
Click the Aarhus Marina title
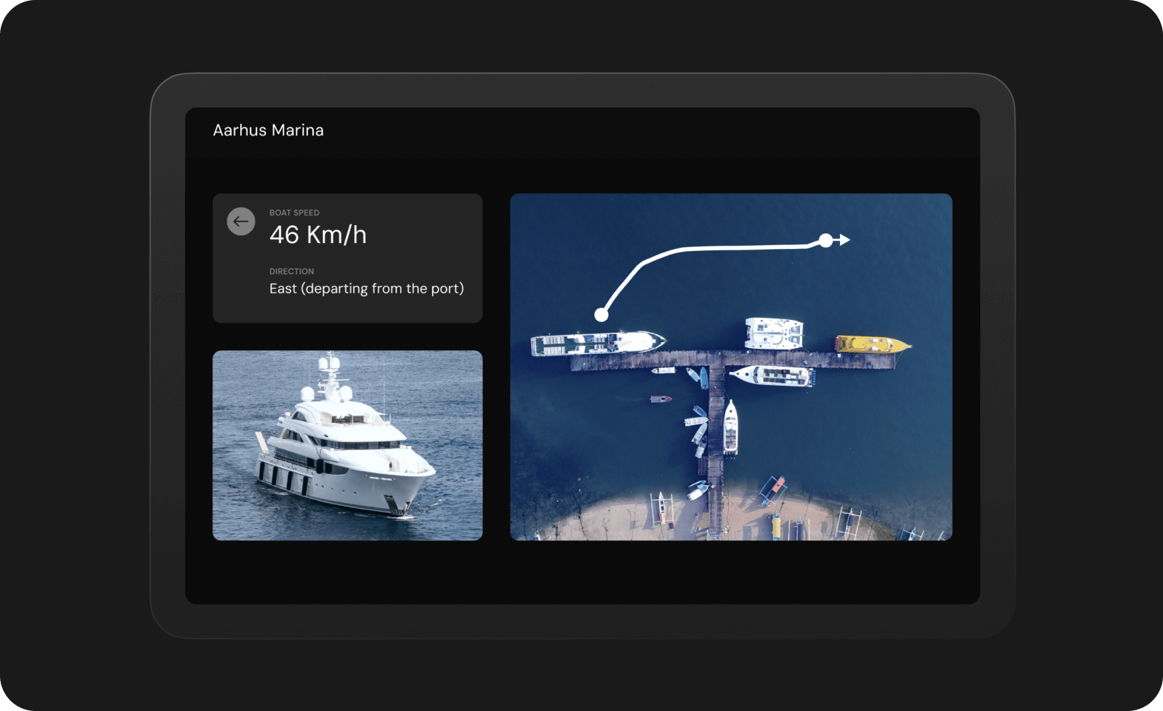tap(268, 130)
